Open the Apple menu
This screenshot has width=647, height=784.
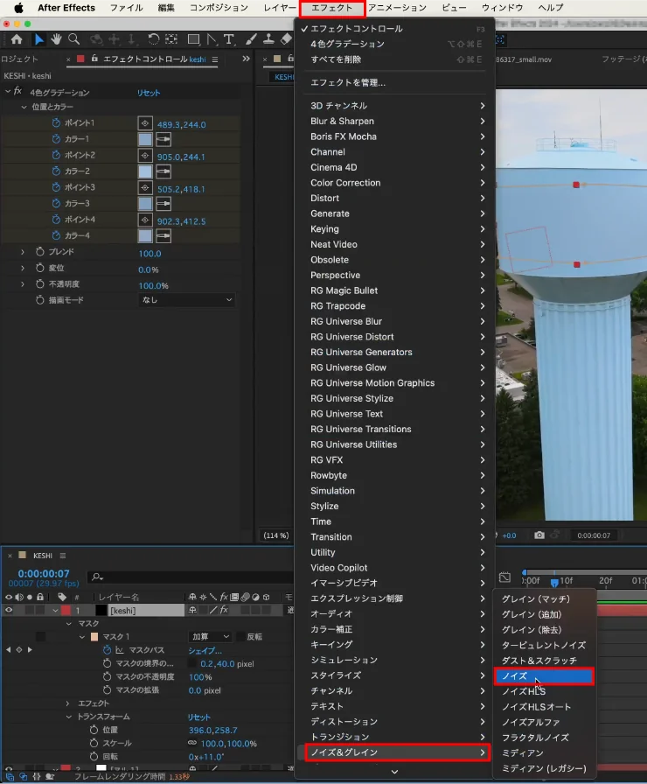pyautogui.click(x=19, y=8)
